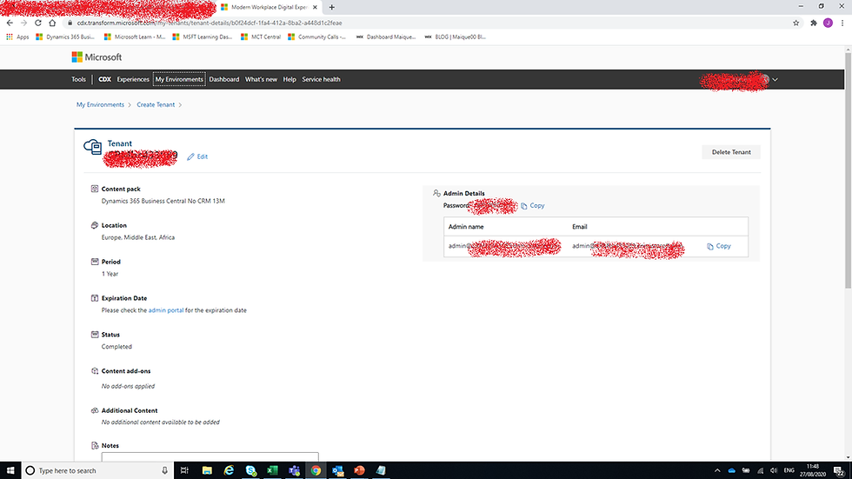The height and width of the screenshot is (479, 852).
Task: Click the Additional Content icon
Action: 95,410
